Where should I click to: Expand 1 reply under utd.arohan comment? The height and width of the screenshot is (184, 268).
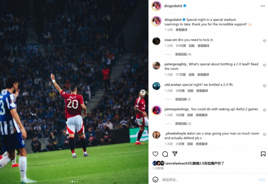point(183,99)
